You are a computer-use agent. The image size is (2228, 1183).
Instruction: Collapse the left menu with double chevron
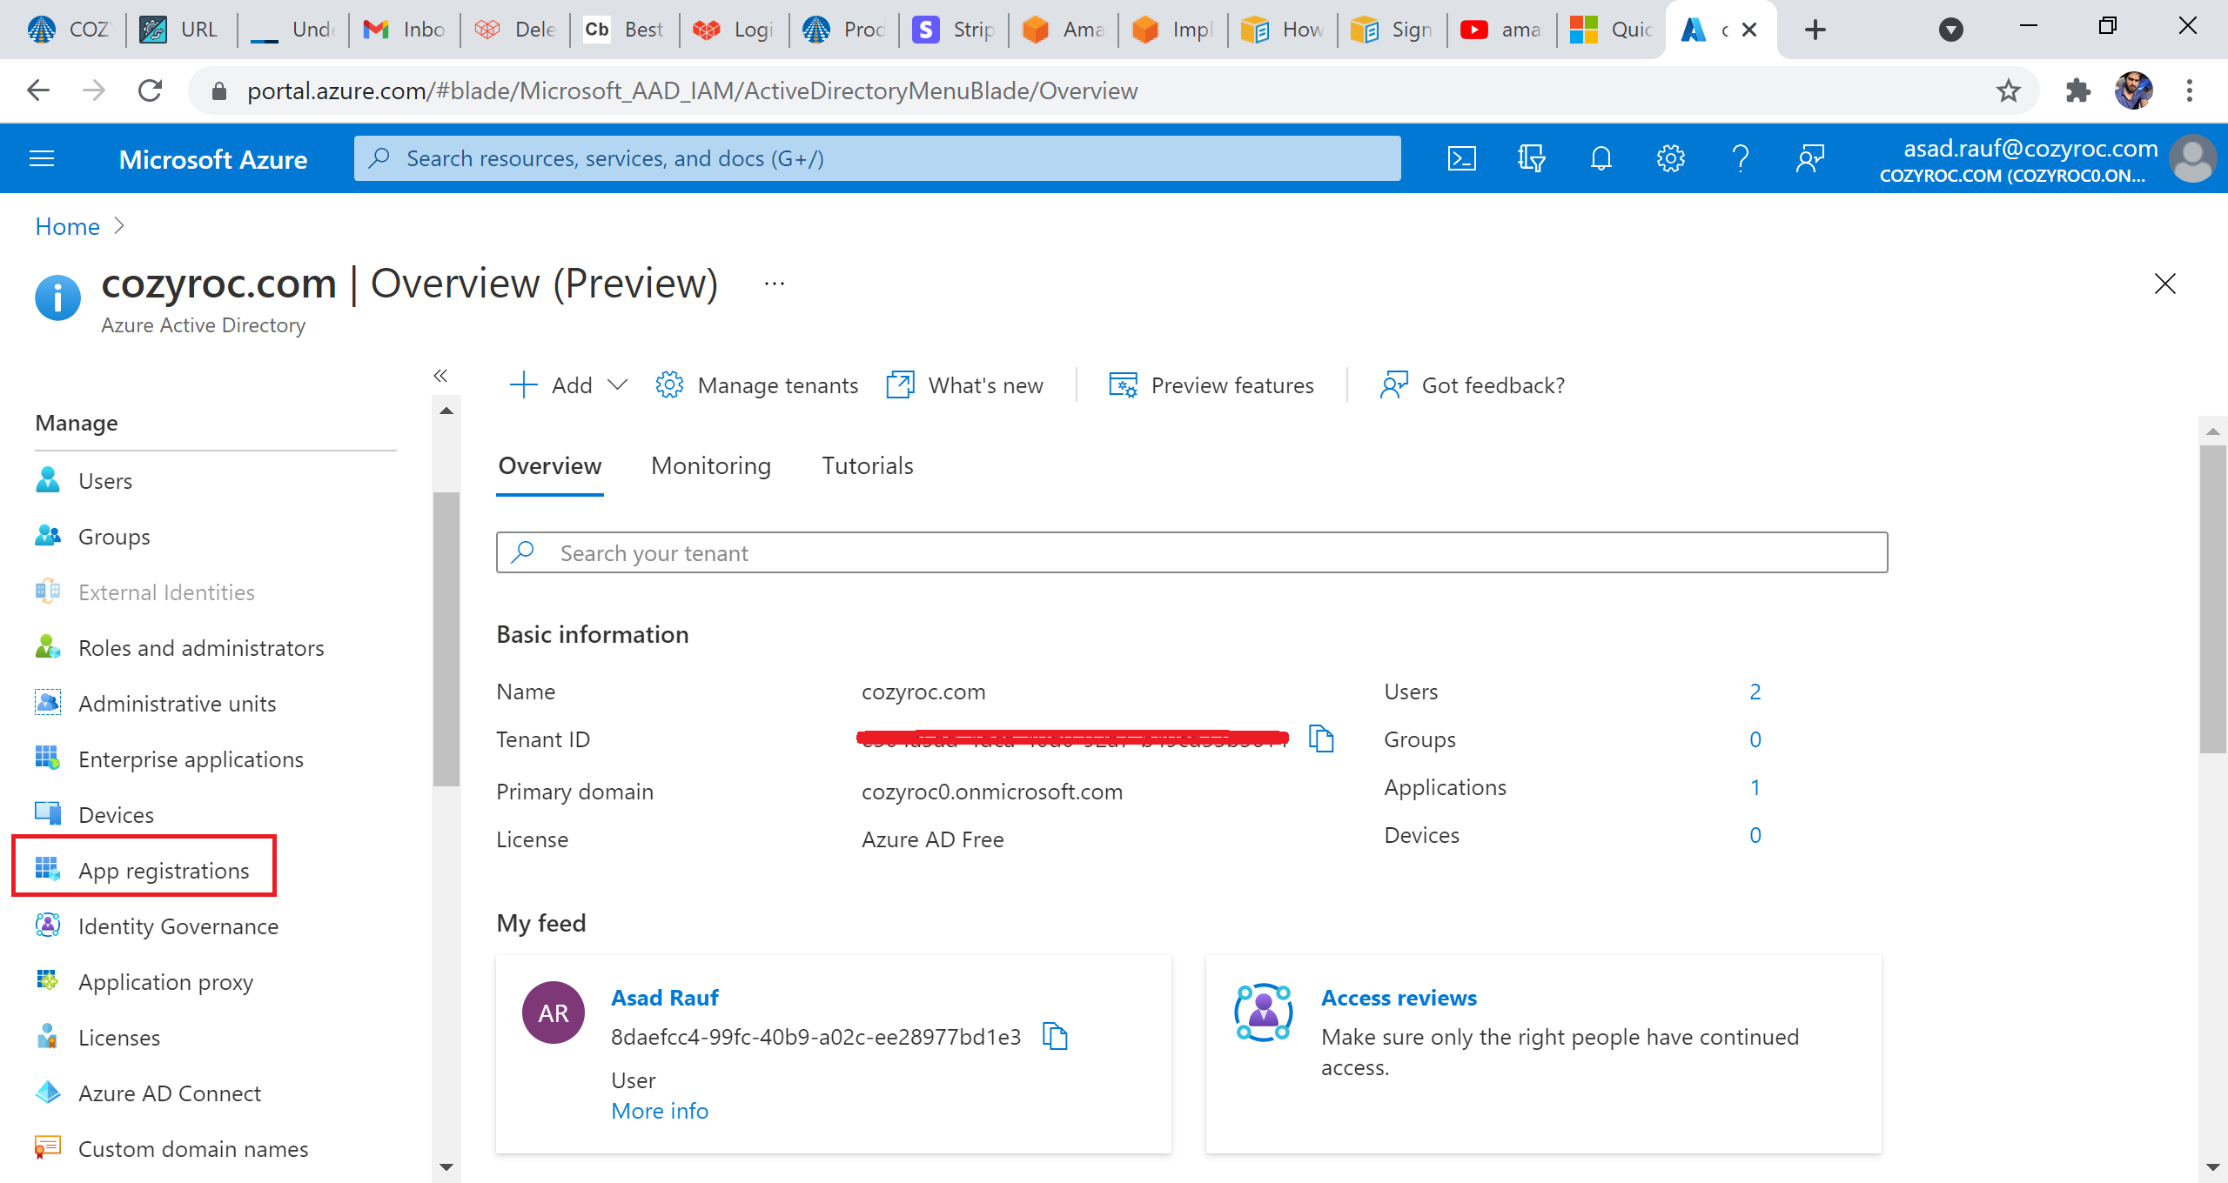pos(440,376)
